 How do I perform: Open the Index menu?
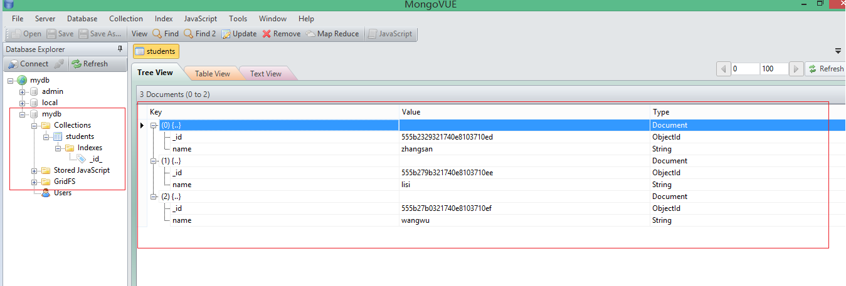click(164, 19)
